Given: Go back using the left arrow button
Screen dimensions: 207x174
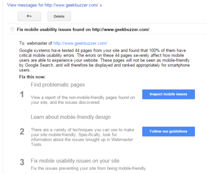Looking at the screenshot, I should click(x=29, y=17).
